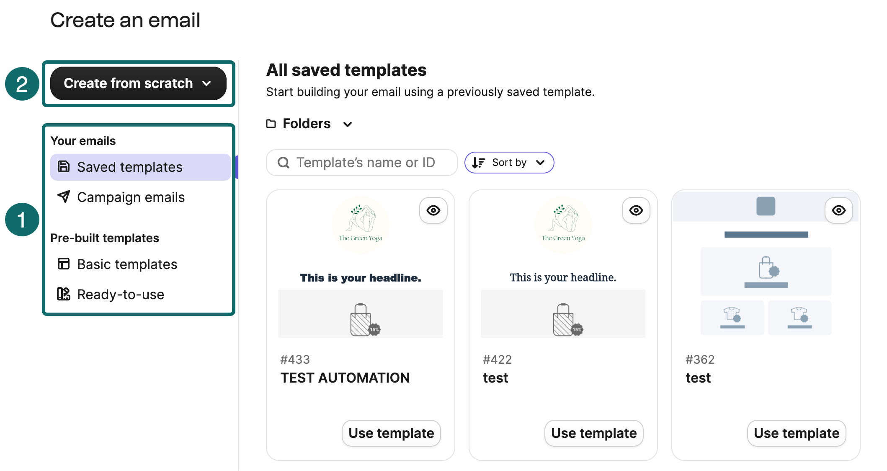Open the Sort by dropdown

(x=509, y=163)
